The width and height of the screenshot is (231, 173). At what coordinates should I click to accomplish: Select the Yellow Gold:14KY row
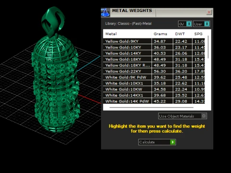point(154,53)
